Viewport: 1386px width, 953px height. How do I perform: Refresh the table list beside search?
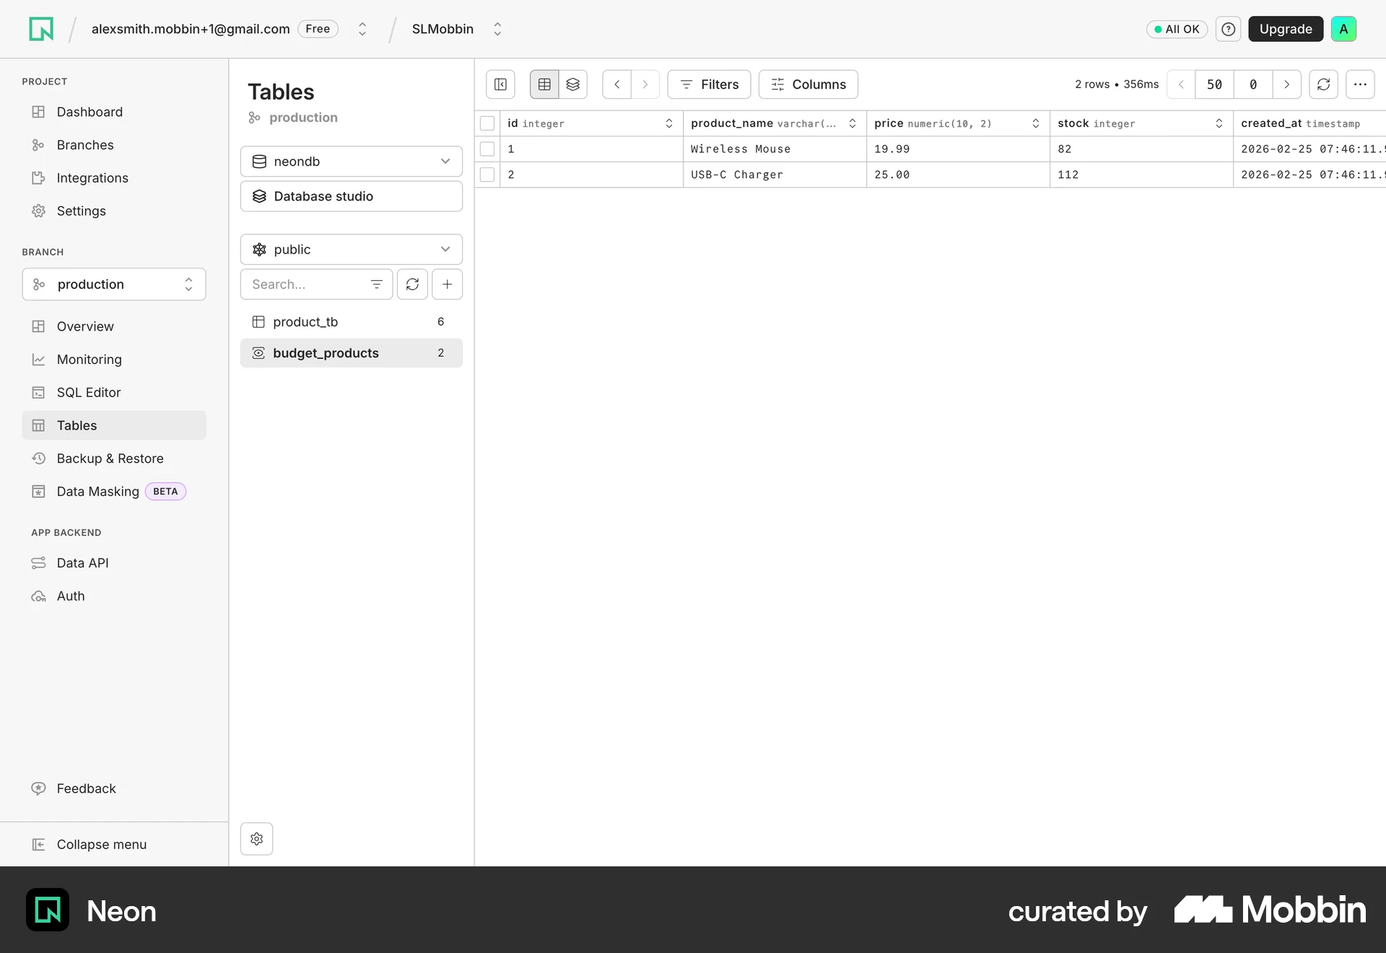[x=412, y=284]
